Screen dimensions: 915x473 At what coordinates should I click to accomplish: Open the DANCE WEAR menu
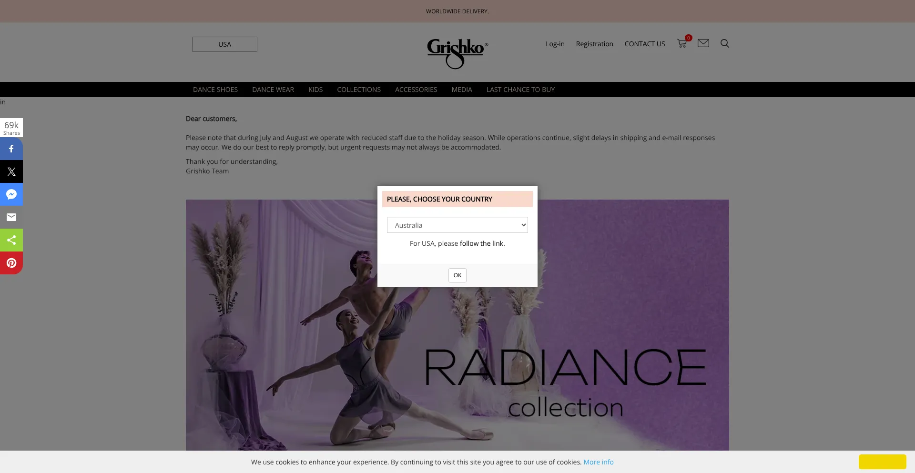273,90
